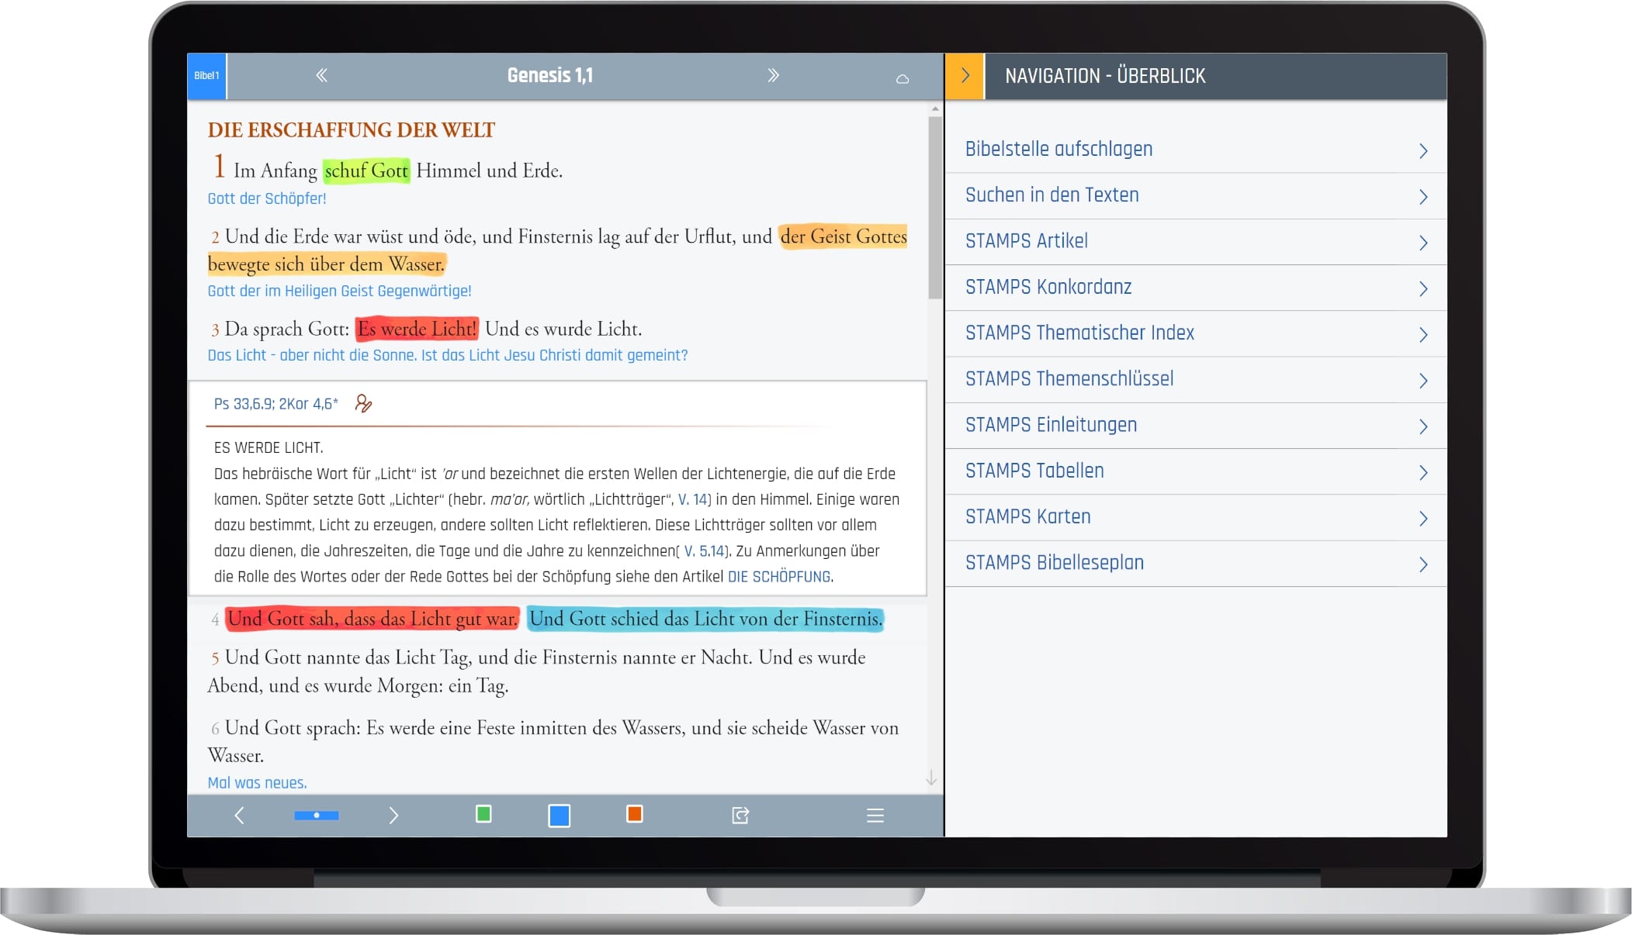The image size is (1632, 935).
Task: Click the forward arrow in bottom toolbar
Action: pyautogui.click(x=393, y=815)
